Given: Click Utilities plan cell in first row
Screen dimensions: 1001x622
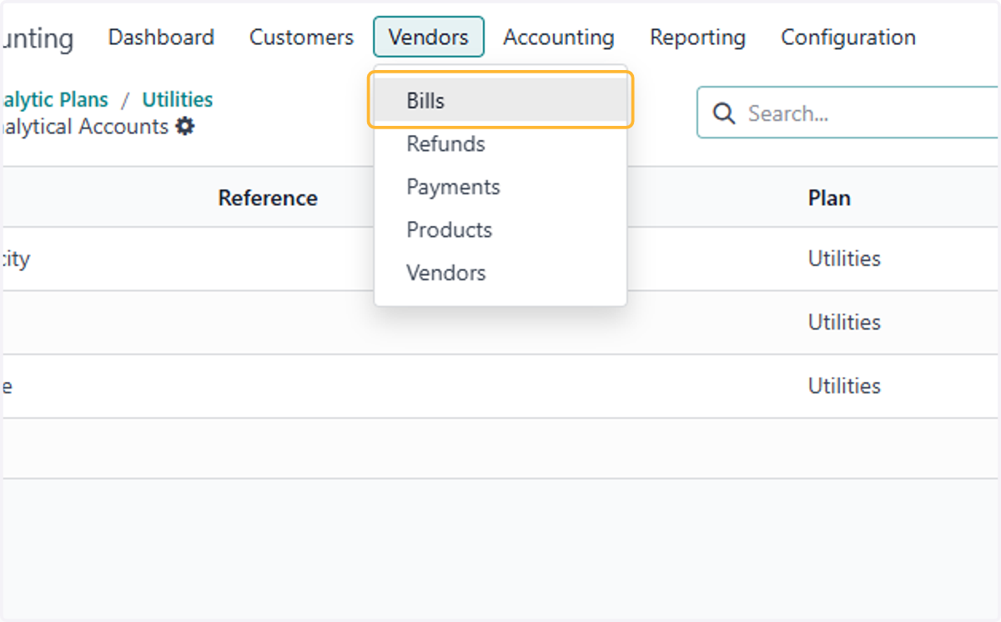Looking at the screenshot, I should tap(844, 258).
